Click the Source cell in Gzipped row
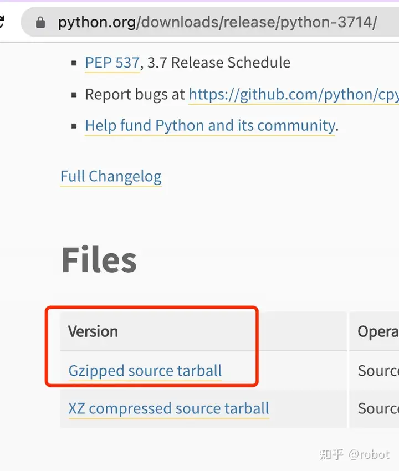The height and width of the screenshot is (471, 399). [378, 371]
